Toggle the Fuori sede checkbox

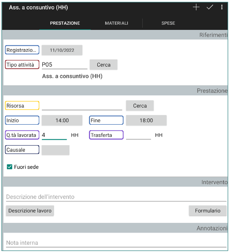click(9, 167)
